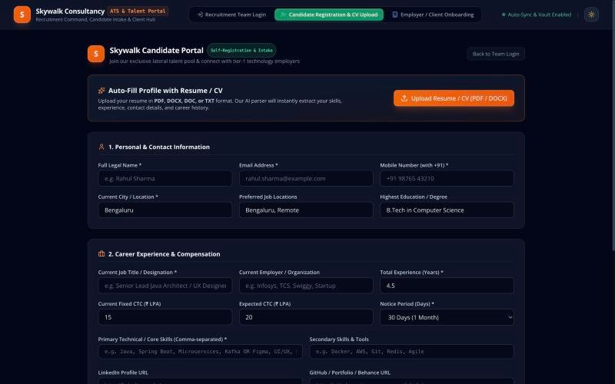Focus the Primary Technical / Core Skills field
Viewport: 615px width, 384px height.
point(201,352)
